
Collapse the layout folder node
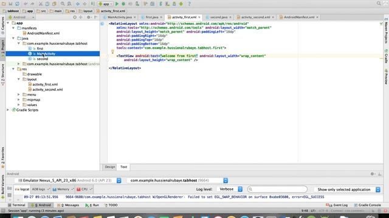point(19,79)
